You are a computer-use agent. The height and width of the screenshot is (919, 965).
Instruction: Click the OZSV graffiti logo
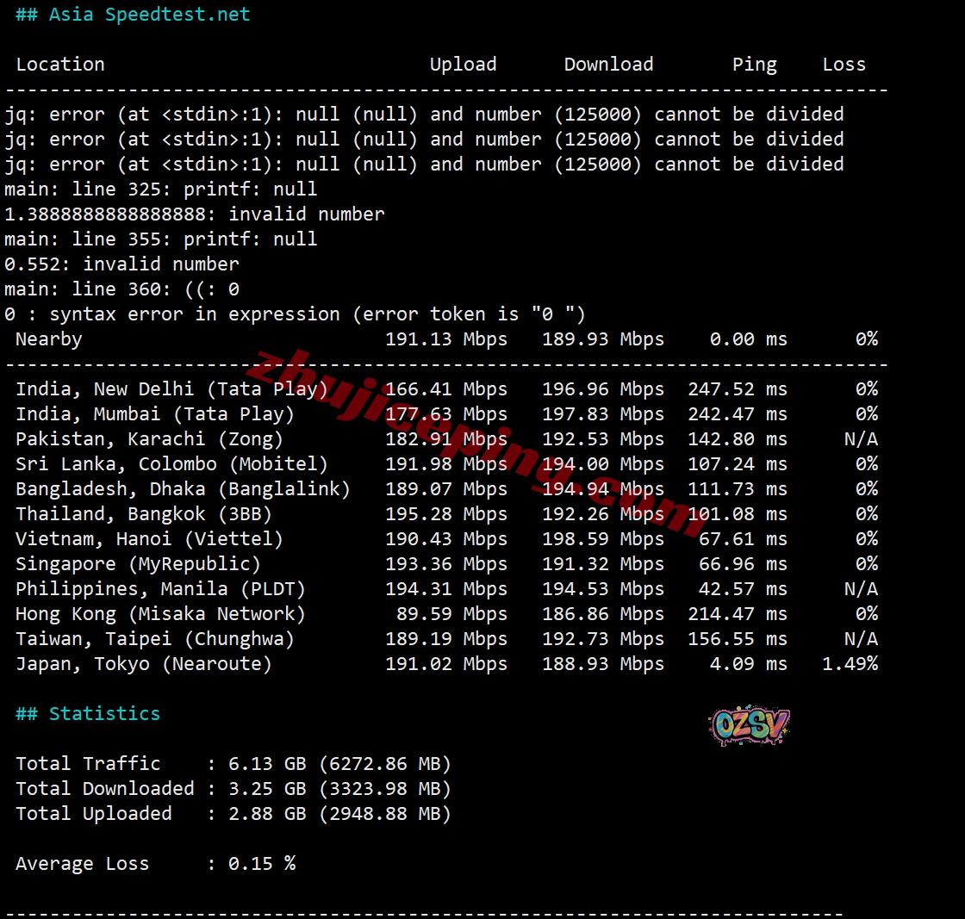pos(749,726)
